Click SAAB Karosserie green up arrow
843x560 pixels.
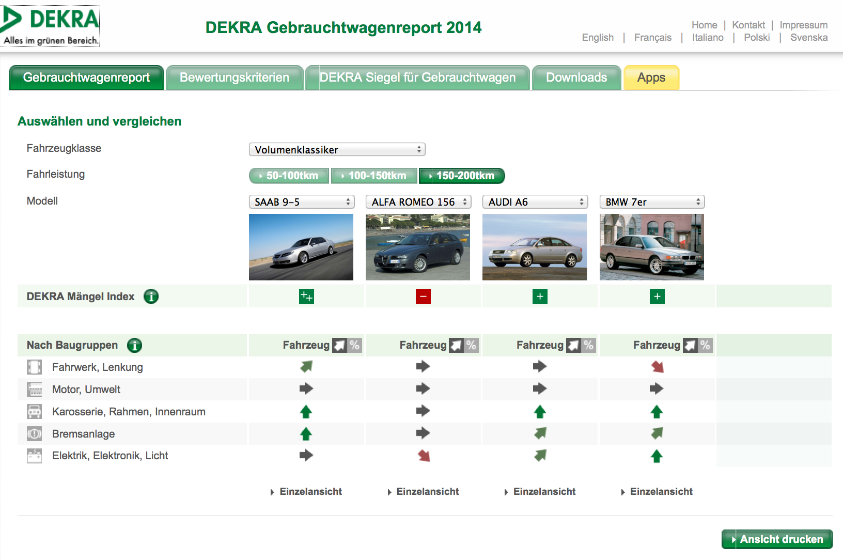click(306, 412)
